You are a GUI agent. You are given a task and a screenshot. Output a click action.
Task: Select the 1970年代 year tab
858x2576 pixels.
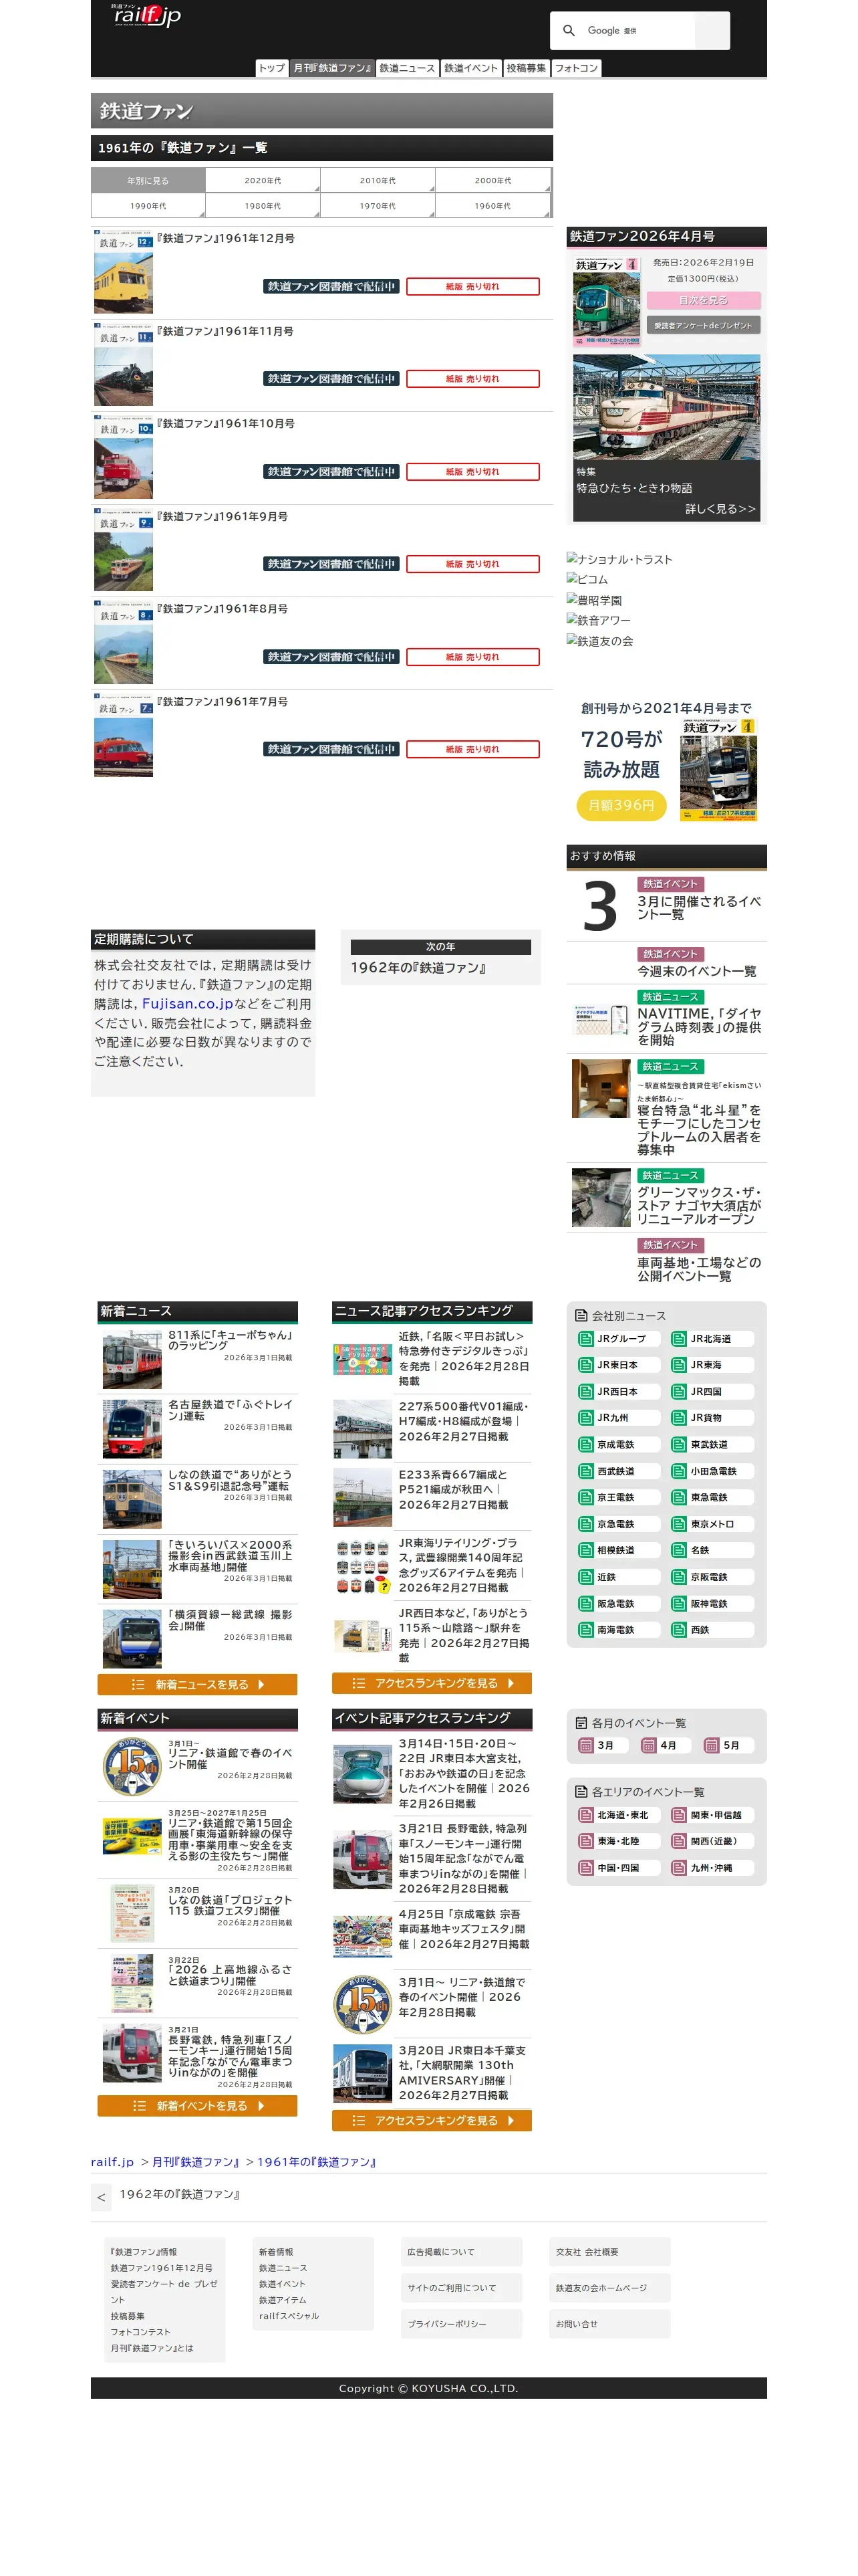(x=378, y=206)
